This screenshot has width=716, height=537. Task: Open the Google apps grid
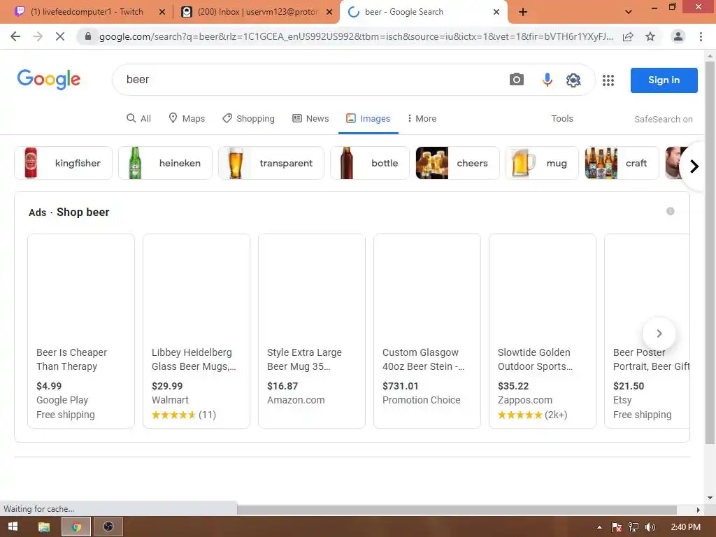[608, 80]
